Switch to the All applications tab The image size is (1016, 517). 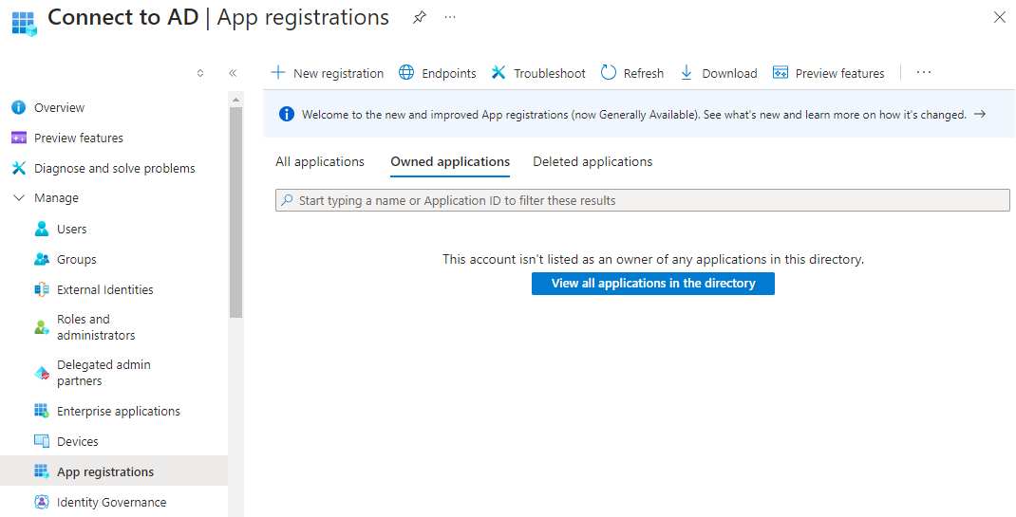pos(320,162)
